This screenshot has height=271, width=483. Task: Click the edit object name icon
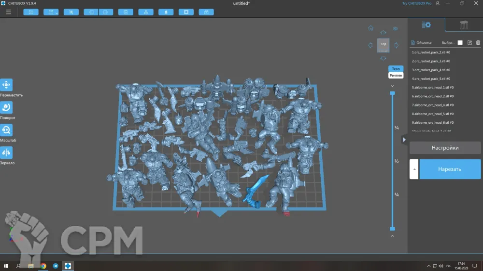[x=469, y=43]
